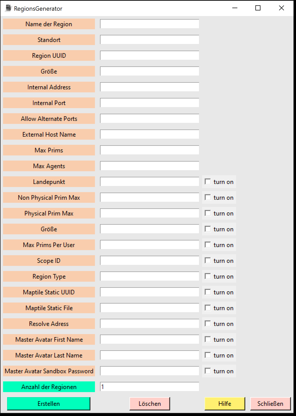
Task: Open Hilfe with the yellow button
Action: coord(225,404)
